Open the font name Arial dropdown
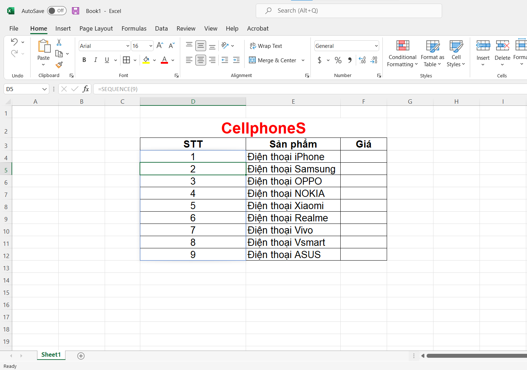This screenshot has height=370, width=527. click(x=128, y=46)
